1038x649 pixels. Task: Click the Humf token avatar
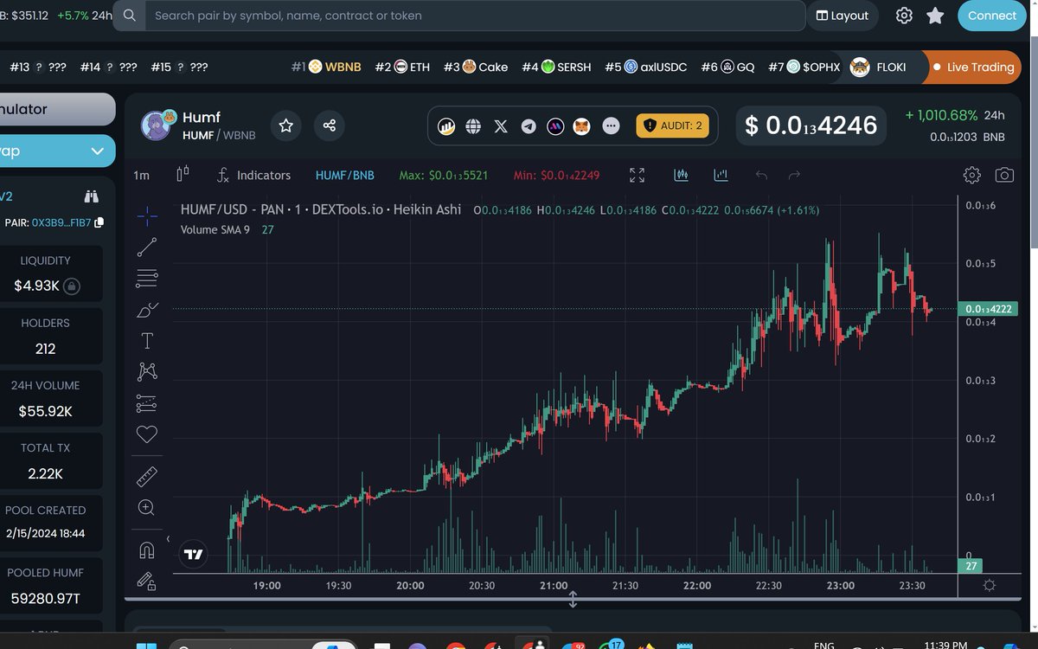(x=156, y=125)
